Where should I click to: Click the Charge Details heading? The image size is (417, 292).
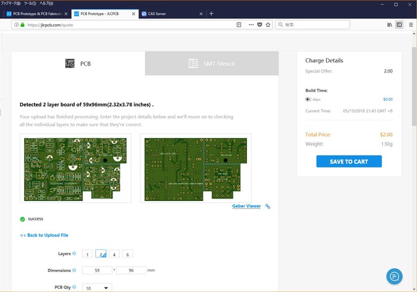click(x=324, y=60)
